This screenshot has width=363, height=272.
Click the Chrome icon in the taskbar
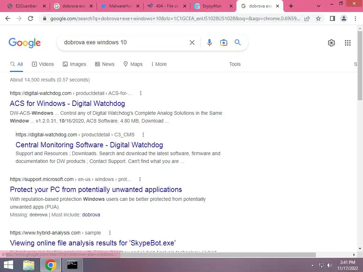(x=51, y=265)
